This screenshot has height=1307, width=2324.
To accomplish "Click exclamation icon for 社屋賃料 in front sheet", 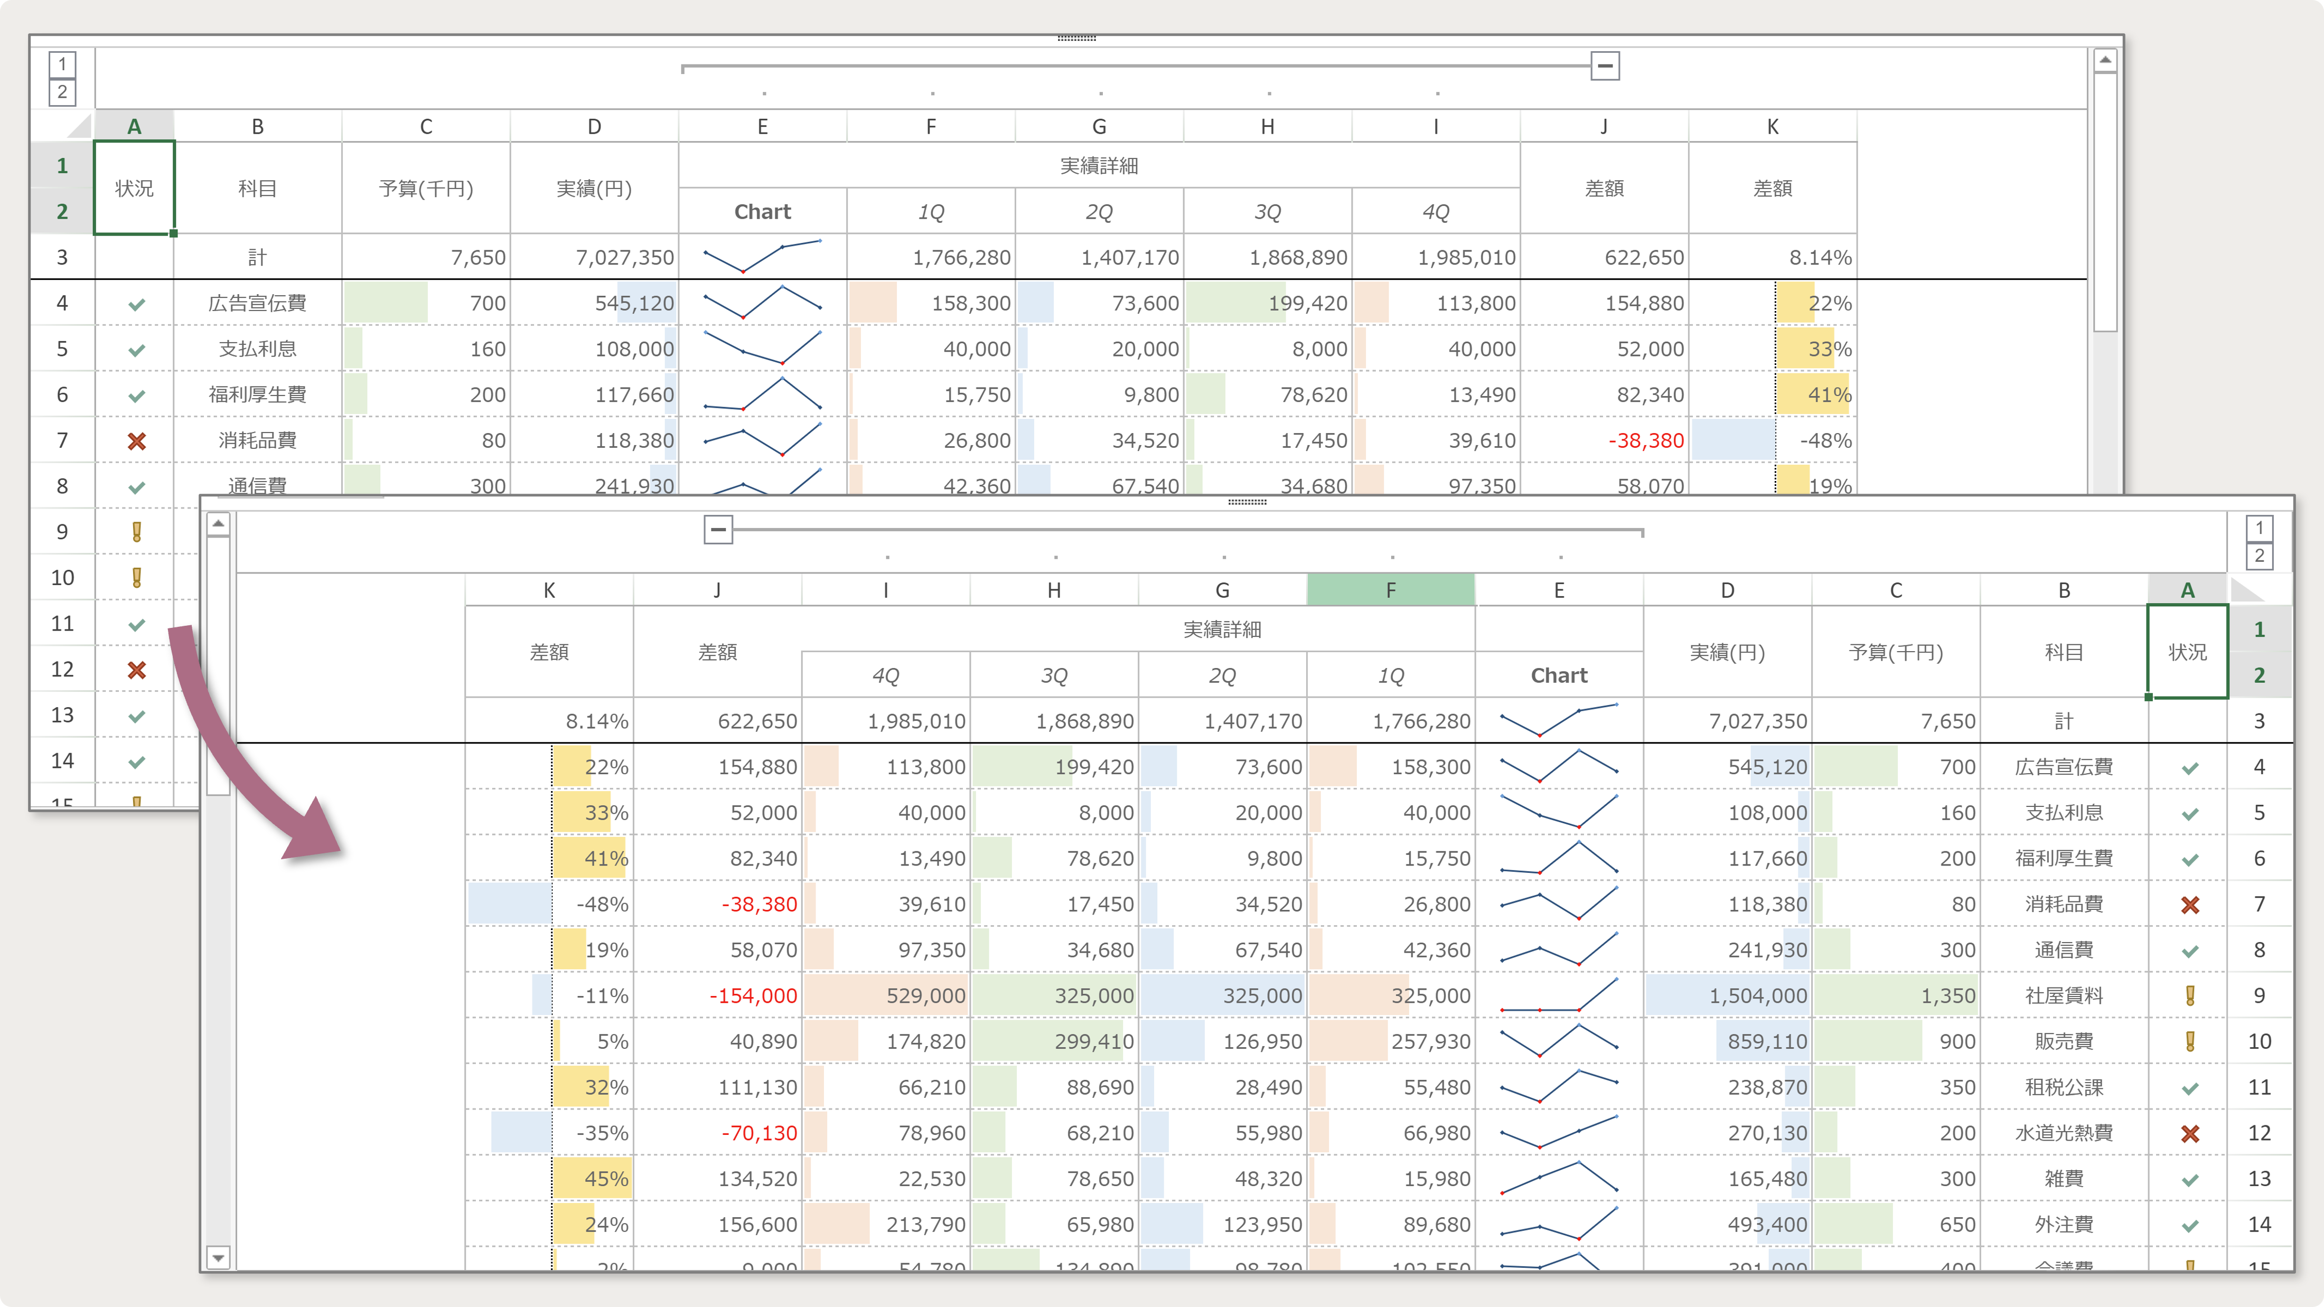I will [x=2189, y=996].
